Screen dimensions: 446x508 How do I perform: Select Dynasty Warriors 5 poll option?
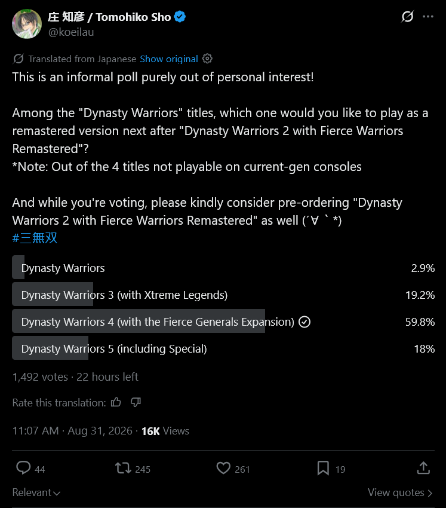pos(223,348)
